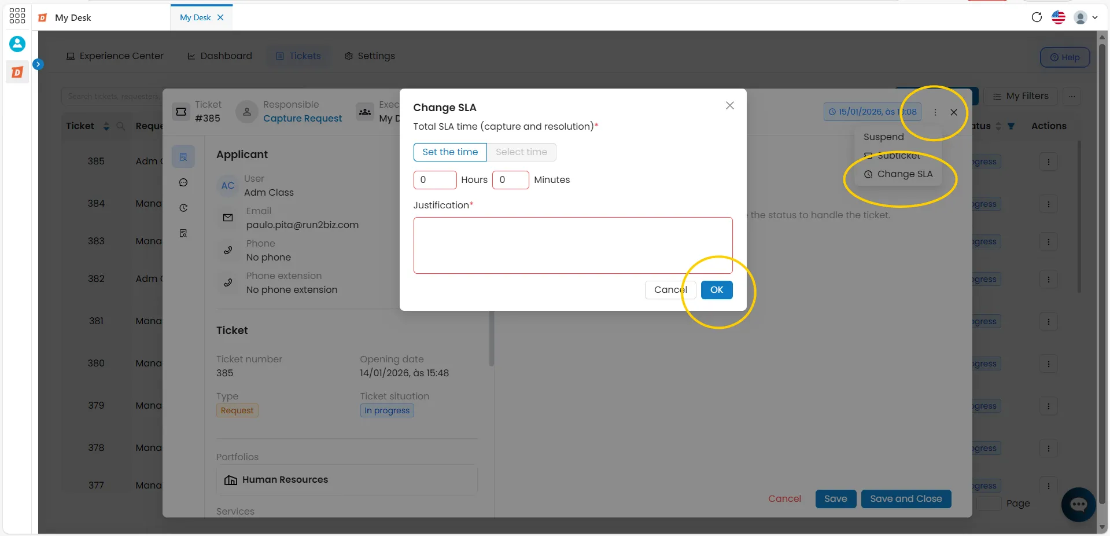Click the Help button

(1065, 57)
